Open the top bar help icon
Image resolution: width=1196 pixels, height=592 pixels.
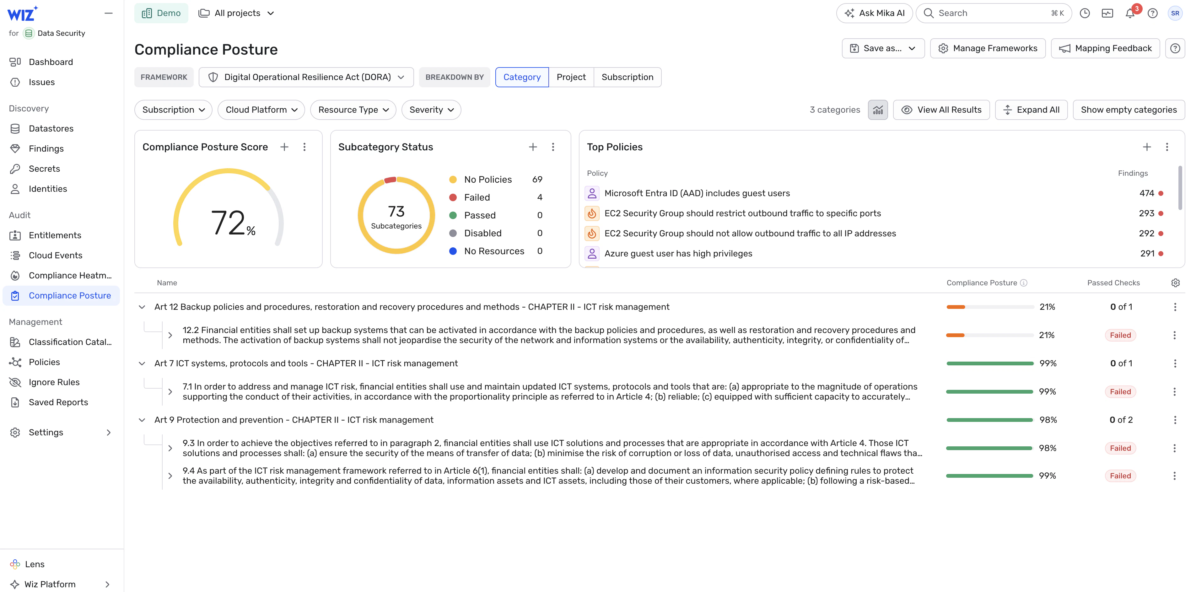click(x=1152, y=13)
